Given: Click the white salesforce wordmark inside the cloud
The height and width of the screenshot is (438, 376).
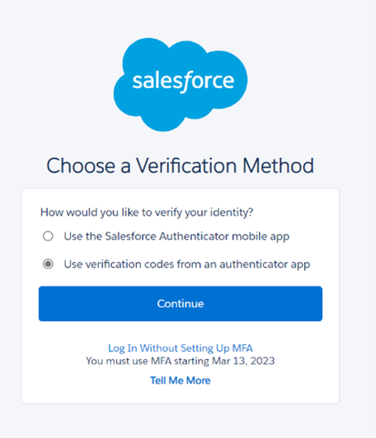Looking at the screenshot, I should point(183,82).
